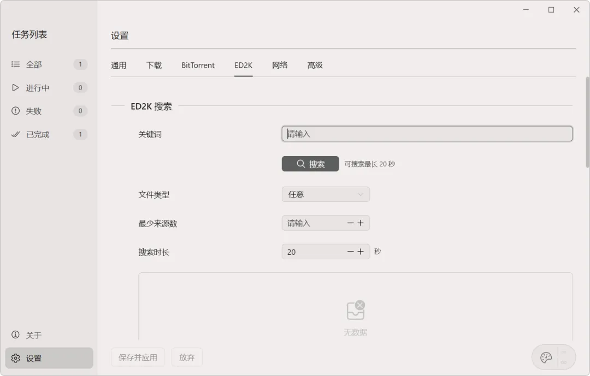Show 进行中 tasks in the sidebar

click(49, 88)
